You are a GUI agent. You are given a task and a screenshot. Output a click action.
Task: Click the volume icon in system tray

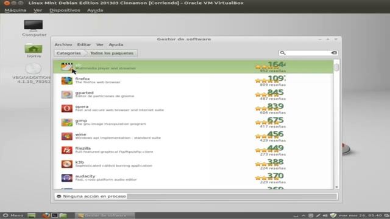click(325, 215)
